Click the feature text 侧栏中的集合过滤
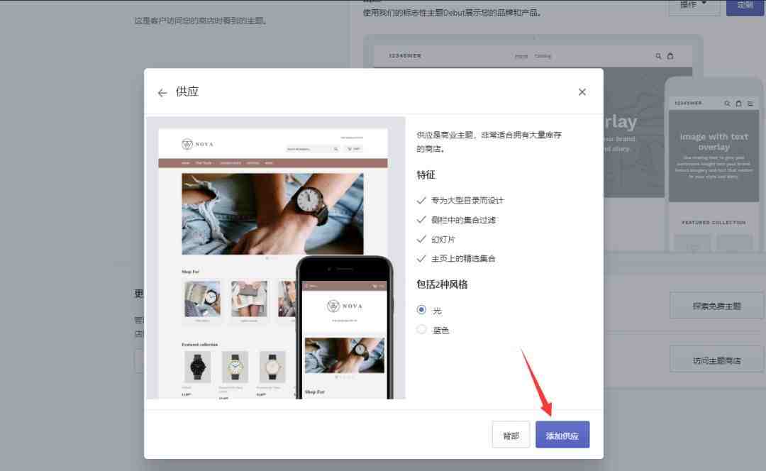Screen dimensions: 766x471 coord(463,220)
